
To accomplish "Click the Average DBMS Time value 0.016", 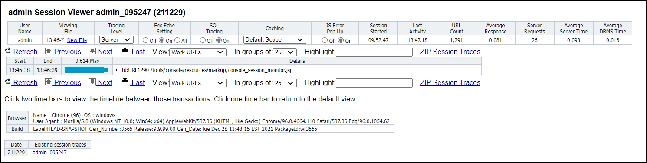I will tap(612, 40).
